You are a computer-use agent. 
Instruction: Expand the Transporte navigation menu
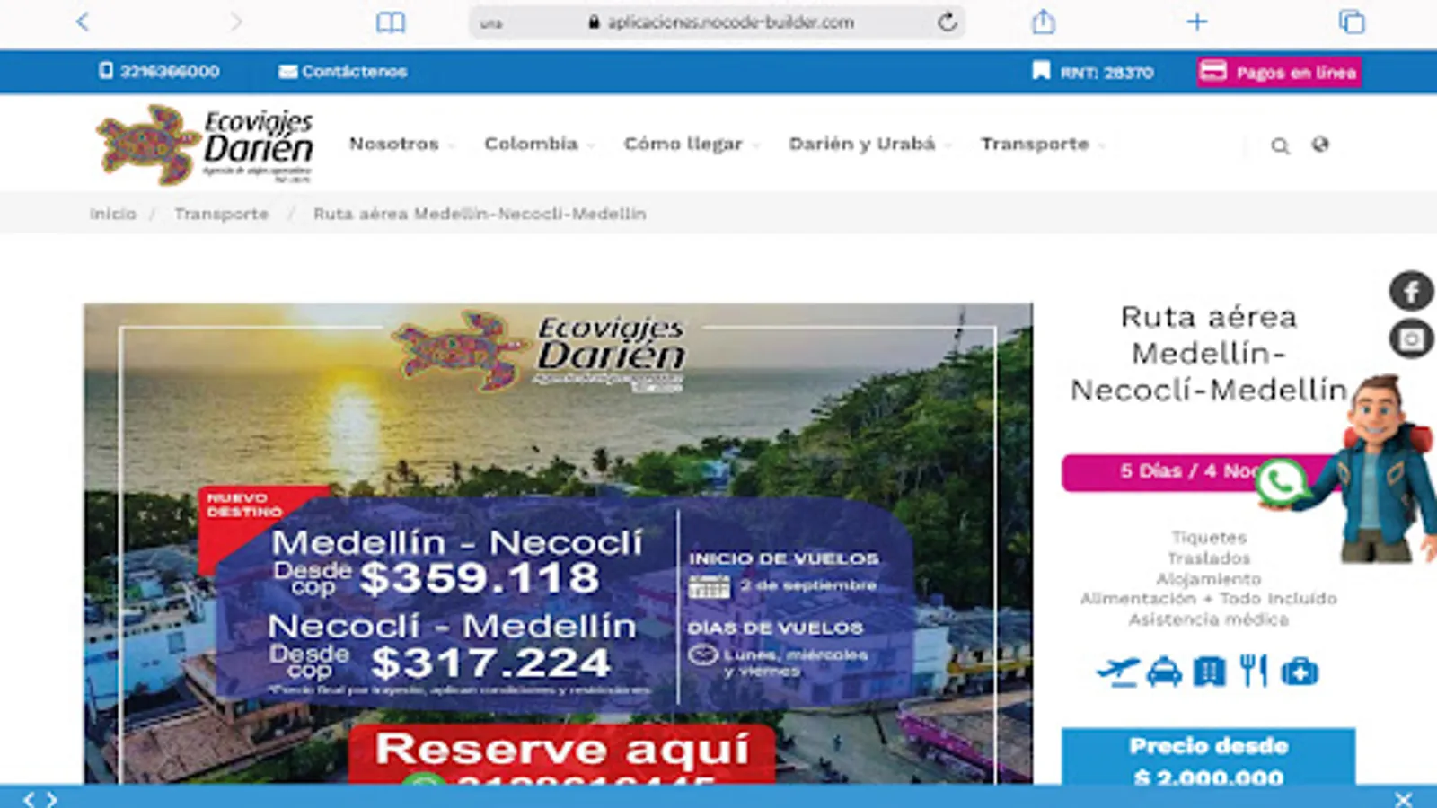pyautogui.click(x=1042, y=144)
